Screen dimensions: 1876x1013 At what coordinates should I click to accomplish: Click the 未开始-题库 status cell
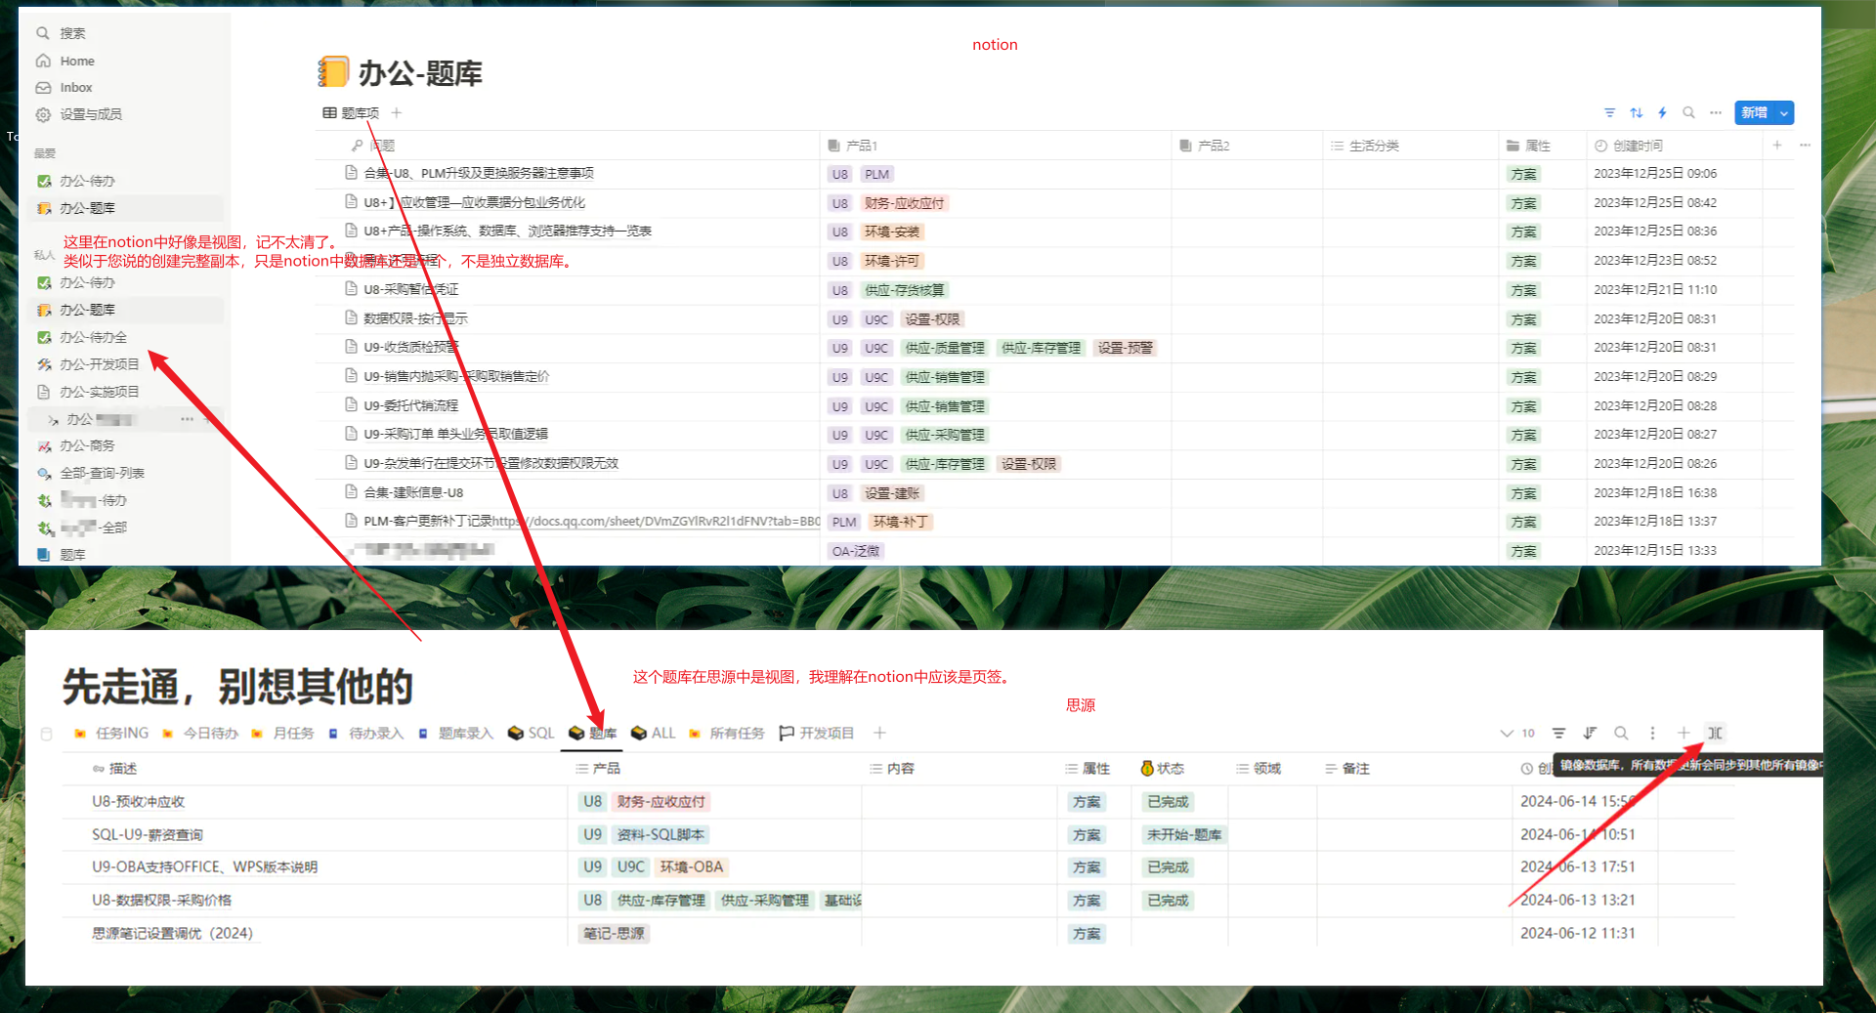tap(1184, 835)
